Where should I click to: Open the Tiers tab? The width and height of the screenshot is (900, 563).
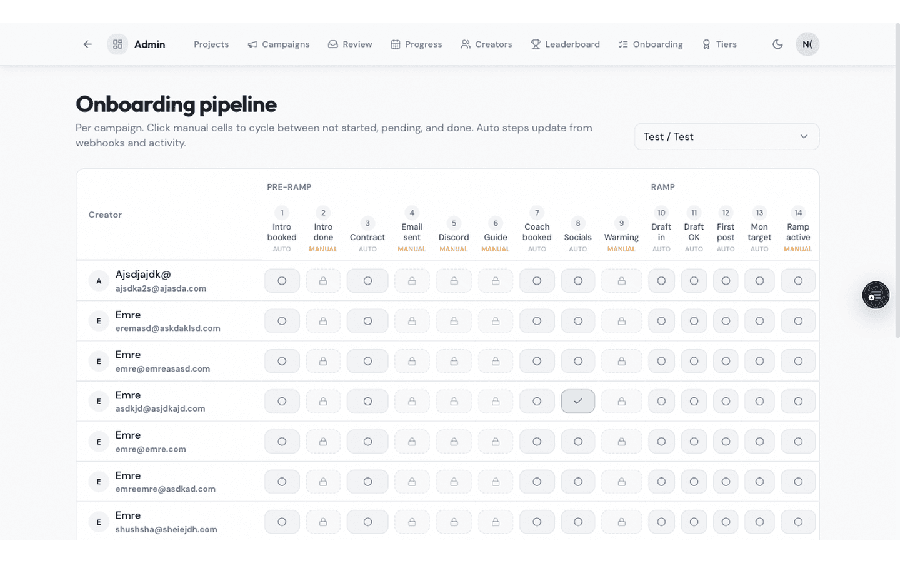click(719, 44)
